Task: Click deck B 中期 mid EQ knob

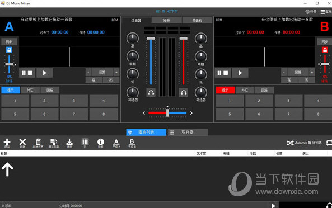Action: pos(201,56)
